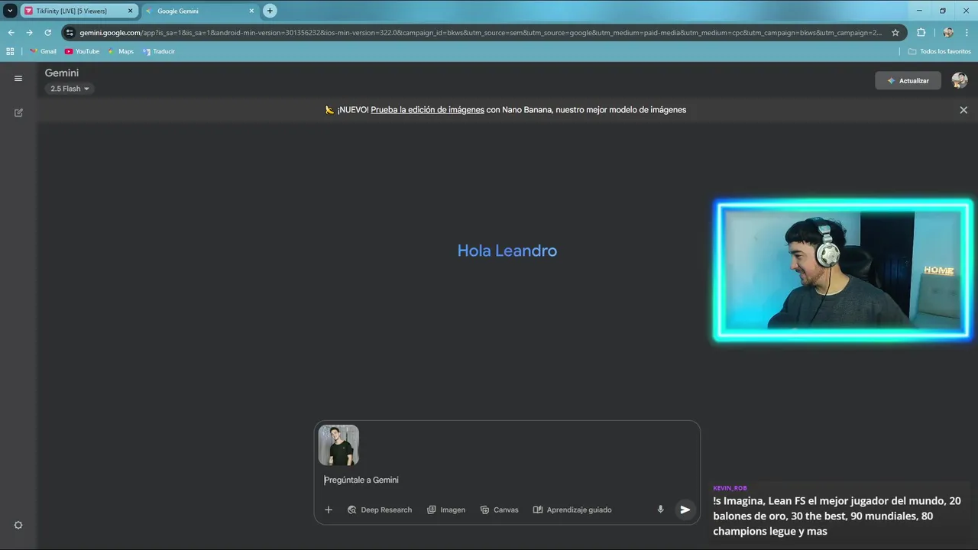Image resolution: width=978 pixels, height=550 pixels.
Task: Select the Google Gemini browser tab
Action: [x=200, y=11]
